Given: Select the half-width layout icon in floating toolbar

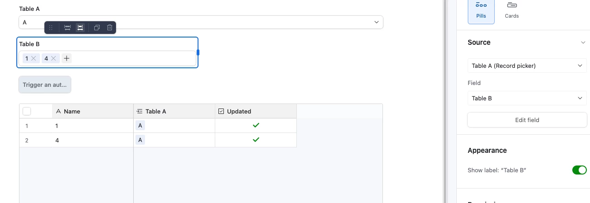Looking at the screenshot, I should click(80, 28).
